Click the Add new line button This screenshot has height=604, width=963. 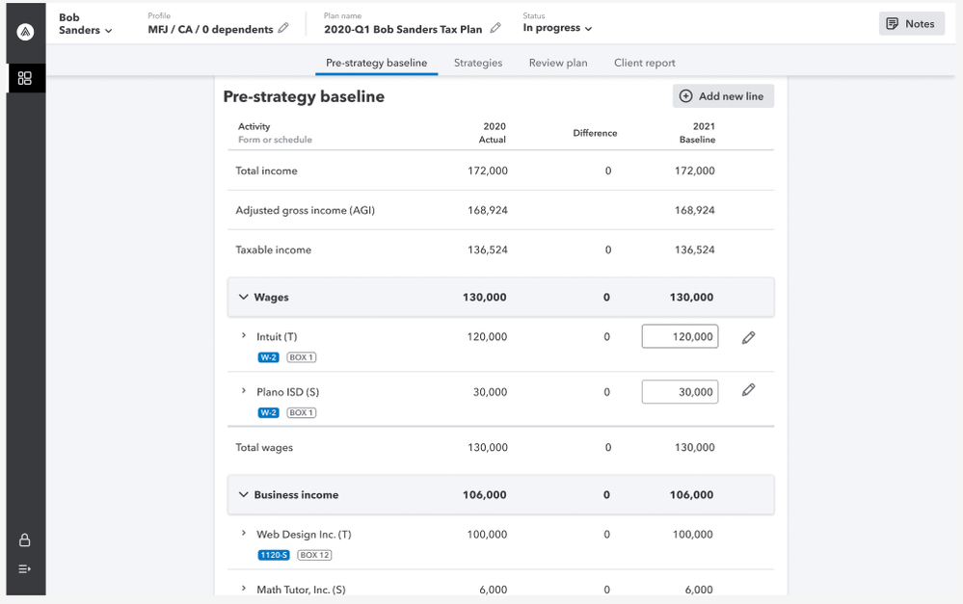pyautogui.click(x=722, y=96)
